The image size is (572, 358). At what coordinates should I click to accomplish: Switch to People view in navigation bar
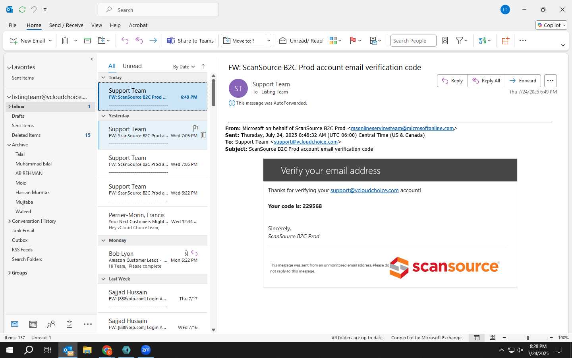[x=51, y=324]
